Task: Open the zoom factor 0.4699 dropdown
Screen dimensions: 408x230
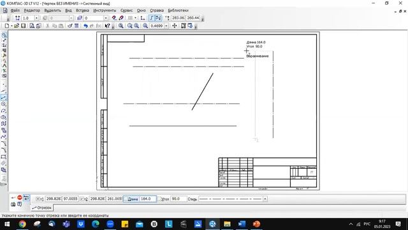Action: 166,26
